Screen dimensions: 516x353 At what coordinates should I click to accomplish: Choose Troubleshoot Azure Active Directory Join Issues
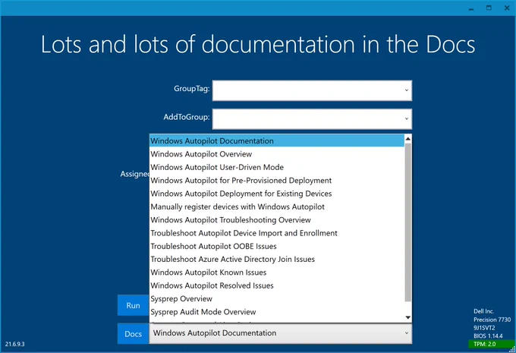[x=277, y=259]
